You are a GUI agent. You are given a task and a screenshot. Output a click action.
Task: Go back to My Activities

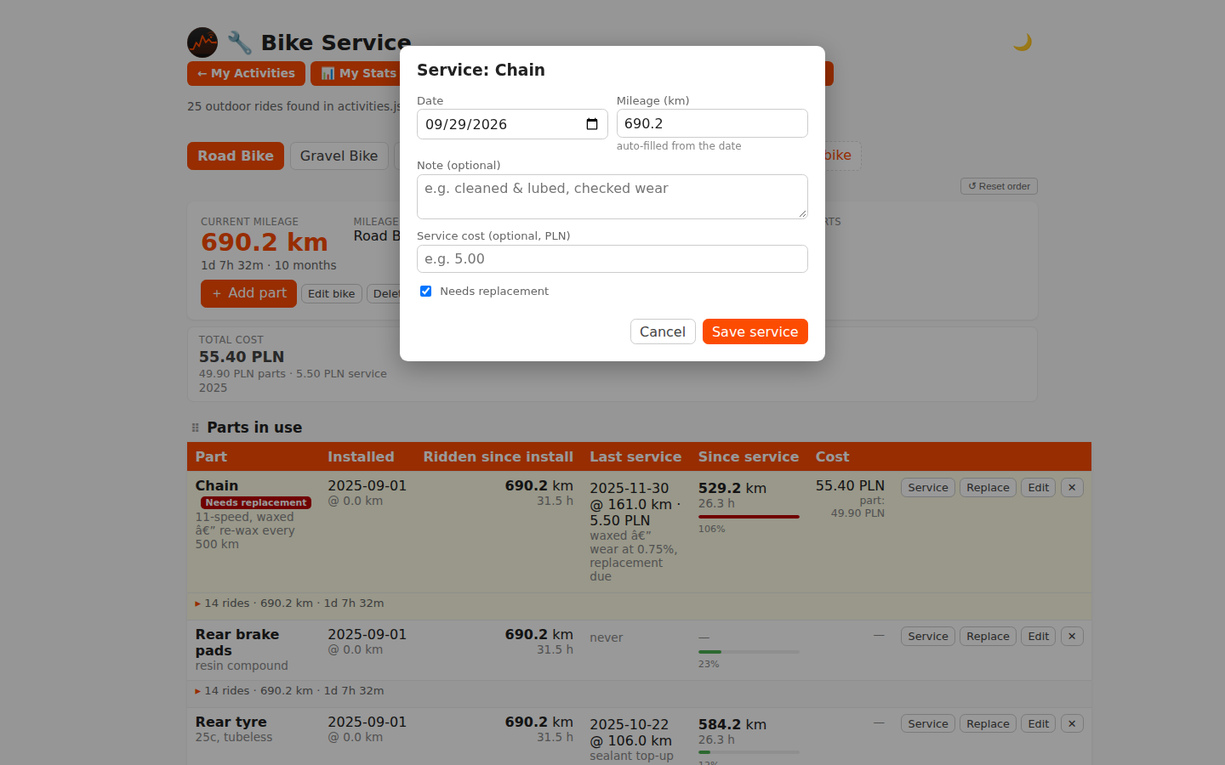coord(246,74)
